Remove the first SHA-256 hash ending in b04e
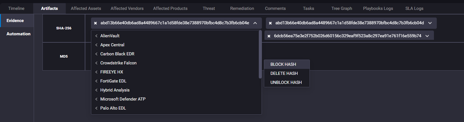 [96, 23]
